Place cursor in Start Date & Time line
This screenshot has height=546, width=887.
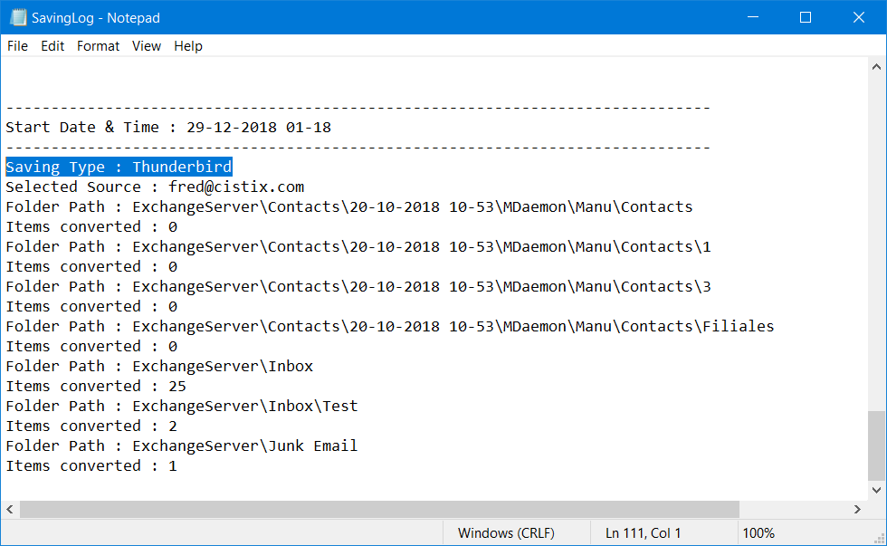pos(168,128)
